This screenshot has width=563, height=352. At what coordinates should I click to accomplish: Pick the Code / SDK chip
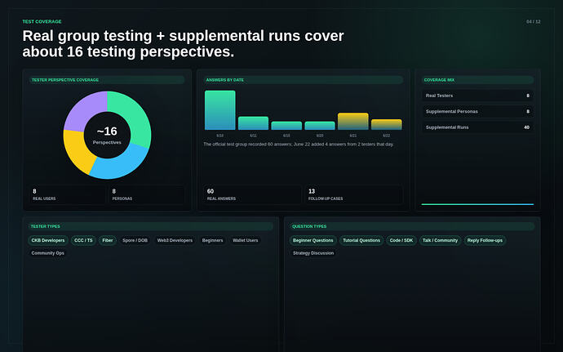click(x=401, y=240)
